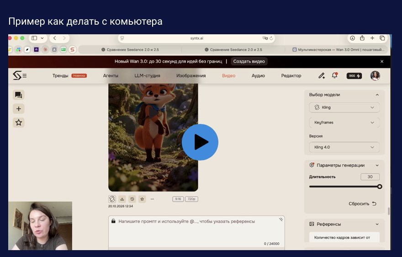This screenshot has height=257, width=402.
Task: Toggle the Safari sidebar button
Action: click(x=34, y=38)
